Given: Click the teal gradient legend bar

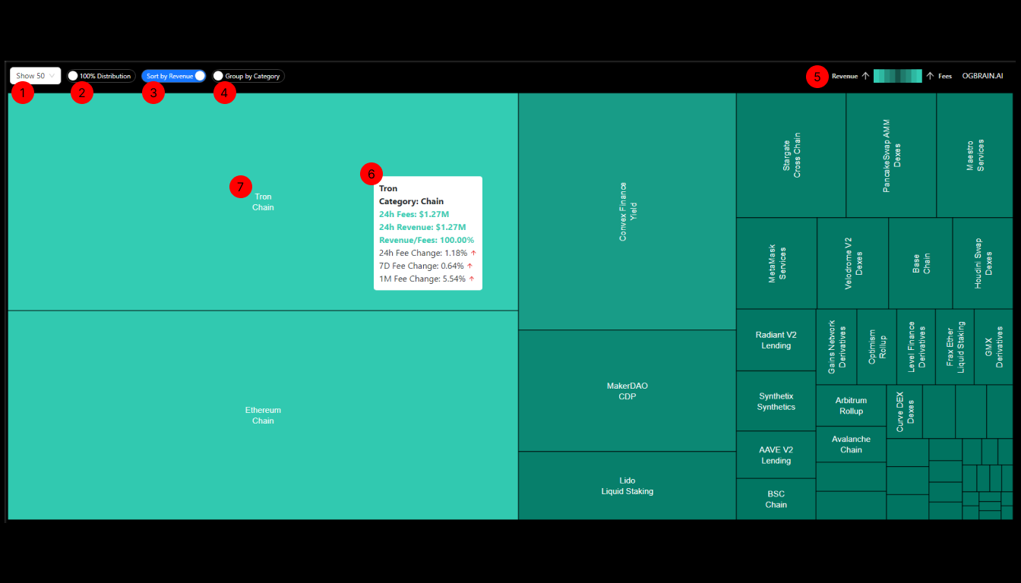Looking at the screenshot, I should (x=897, y=75).
